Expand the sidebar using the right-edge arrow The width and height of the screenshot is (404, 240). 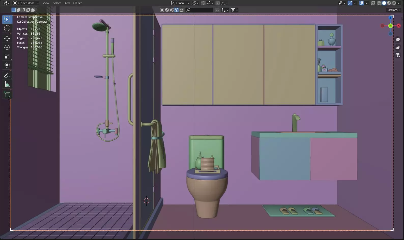click(x=402, y=18)
